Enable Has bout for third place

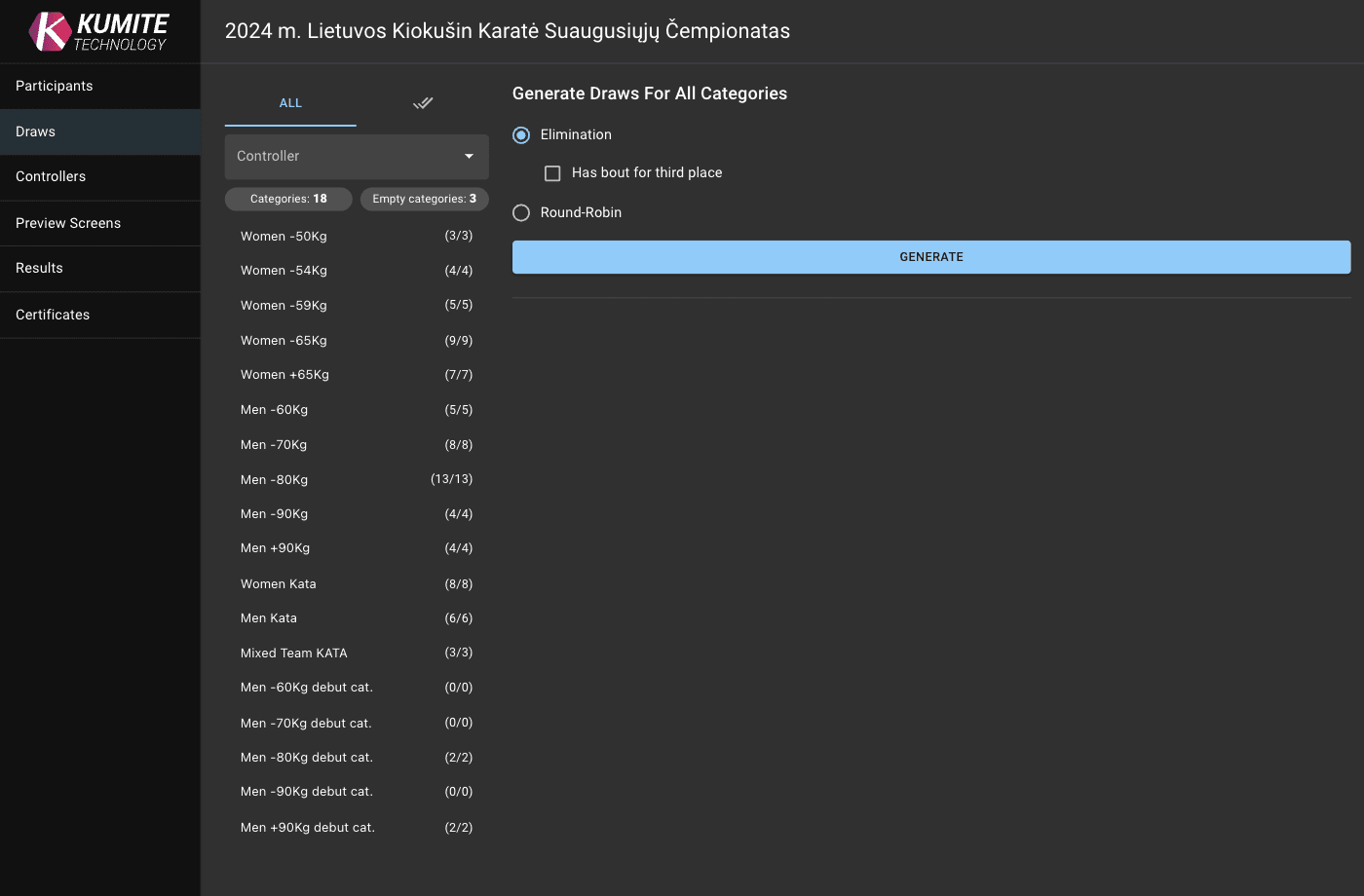tap(552, 173)
